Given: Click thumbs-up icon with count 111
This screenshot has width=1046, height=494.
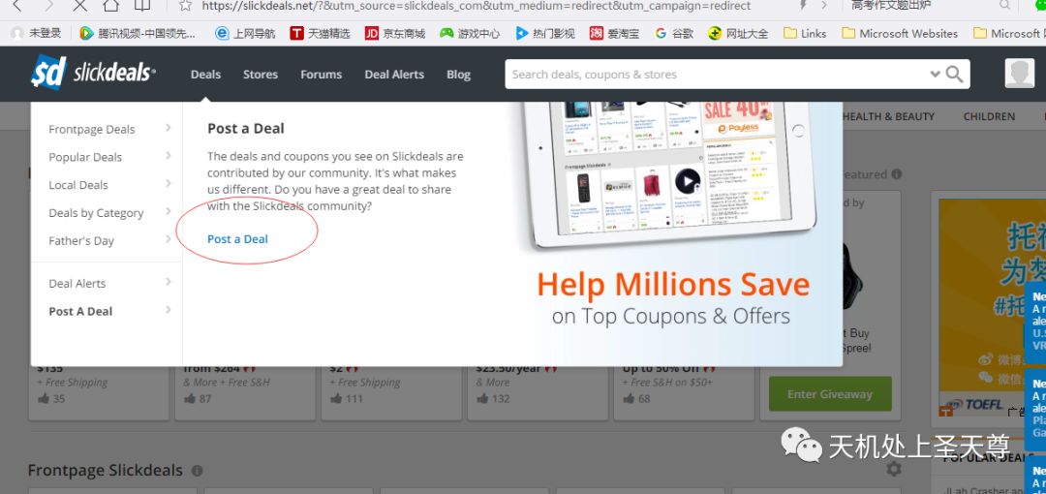Looking at the screenshot, I should tap(335, 398).
